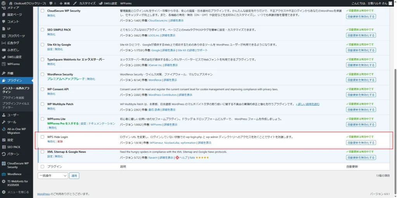Open the ユーザー users icon in sidebar
Viewport: 397px width, 198px height.
pos(4,115)
